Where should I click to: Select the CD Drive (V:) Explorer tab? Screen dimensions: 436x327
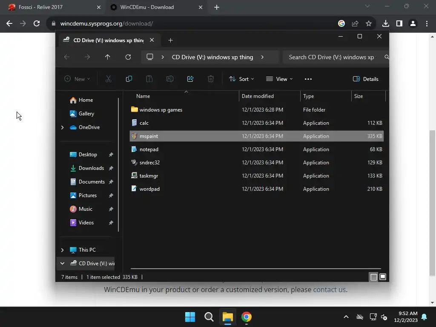(x=109, y=40)
